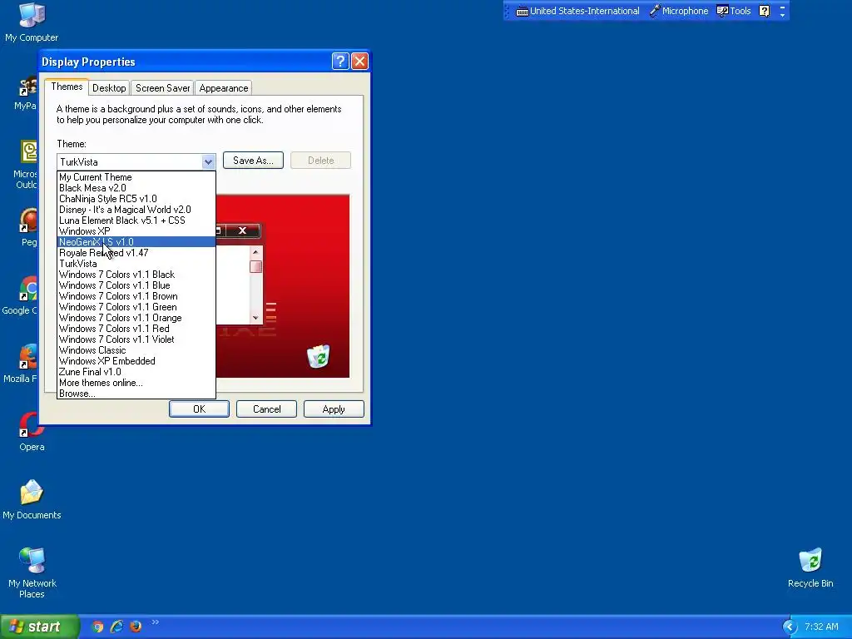Toggle Microphone on the language bar
This screenshot has width=852, height=639.
point(679,11)
